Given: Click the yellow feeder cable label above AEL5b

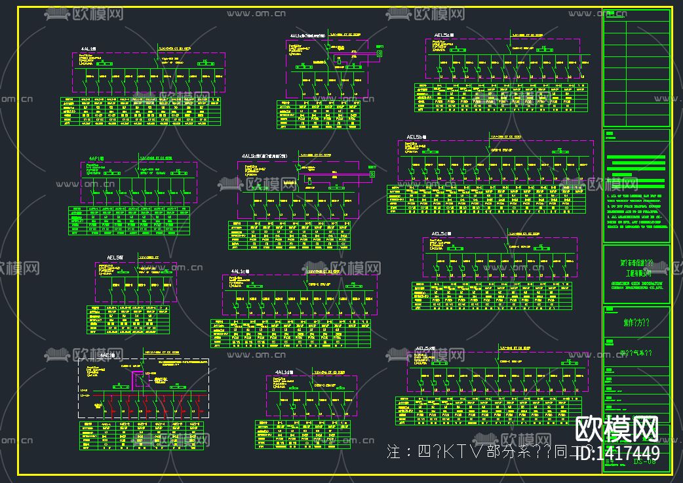Looking at the screenshot, I should (506, 136).
